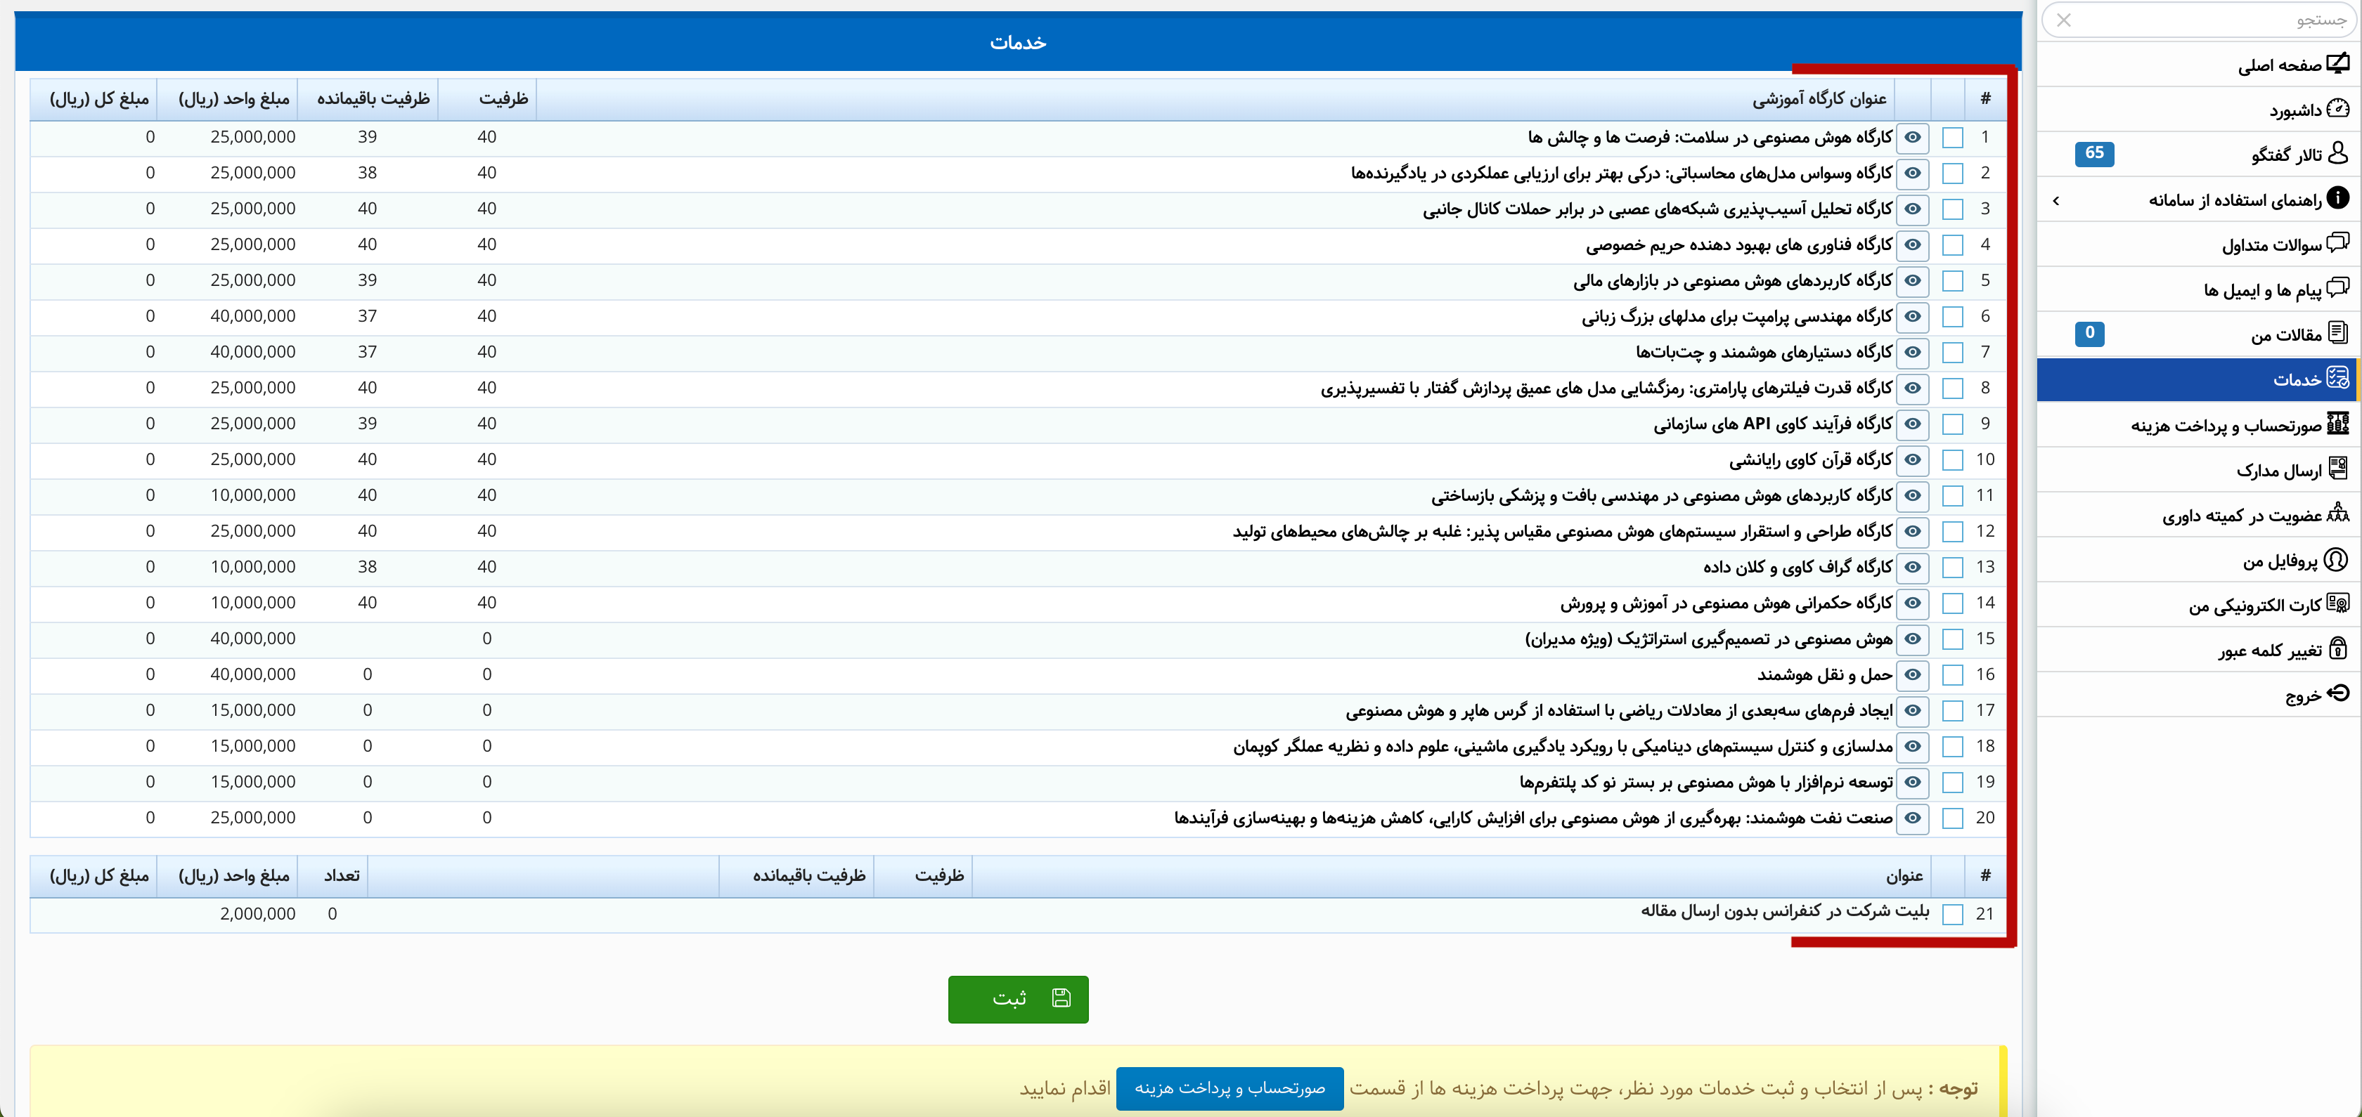The image size is (2362, 1117).
Task: Click the my-papers document icon
Action: pos(2338,332)
